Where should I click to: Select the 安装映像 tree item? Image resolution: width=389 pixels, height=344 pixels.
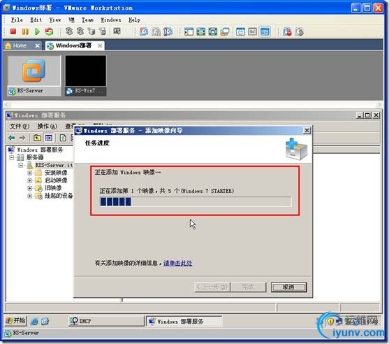[x=56, y=173]
